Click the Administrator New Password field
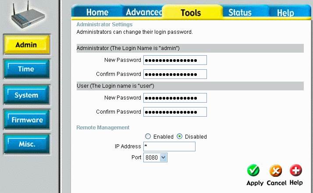 [175, 60]
